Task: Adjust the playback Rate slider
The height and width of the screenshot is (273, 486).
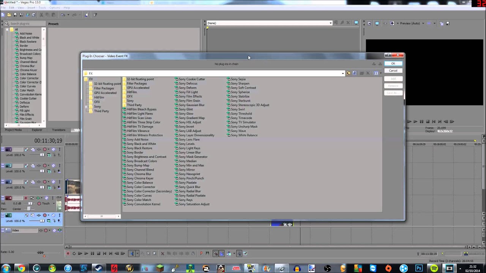Action: click(40, 253)
